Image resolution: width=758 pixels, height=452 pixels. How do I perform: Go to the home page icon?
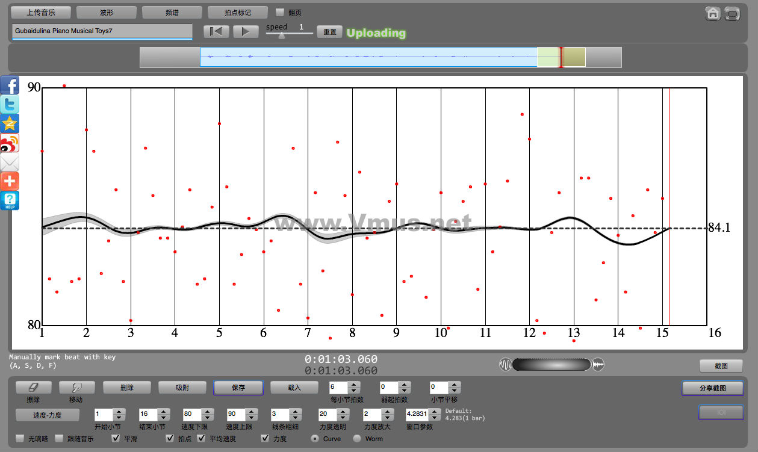(x=713, y=14)
